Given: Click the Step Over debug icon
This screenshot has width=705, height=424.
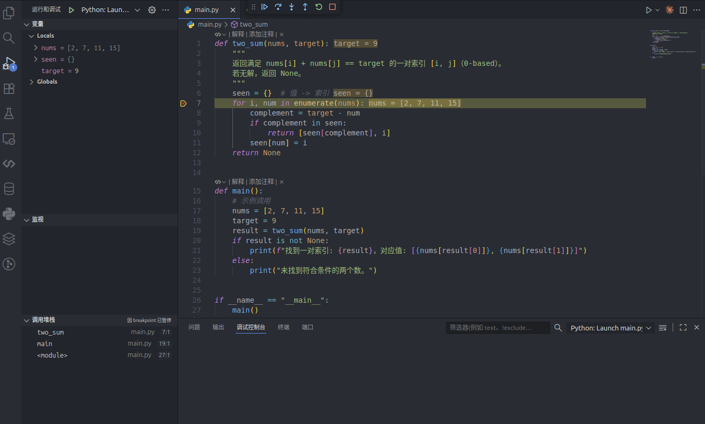Looking at the screenshot, I should pos(278,7).
